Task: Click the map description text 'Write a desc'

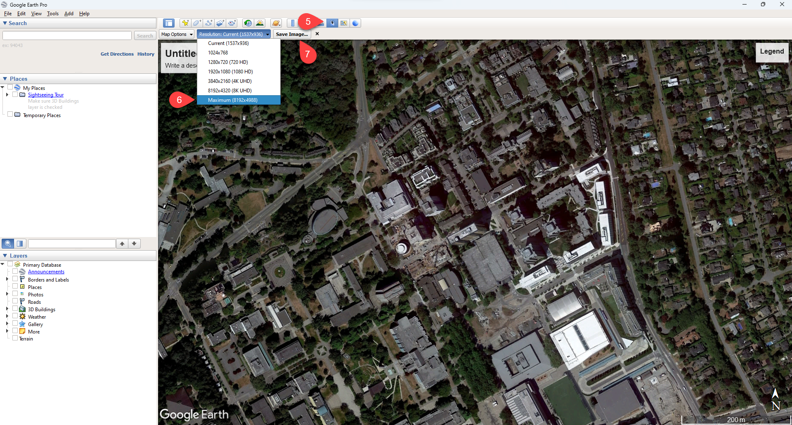Action: (x=181, y=66)
